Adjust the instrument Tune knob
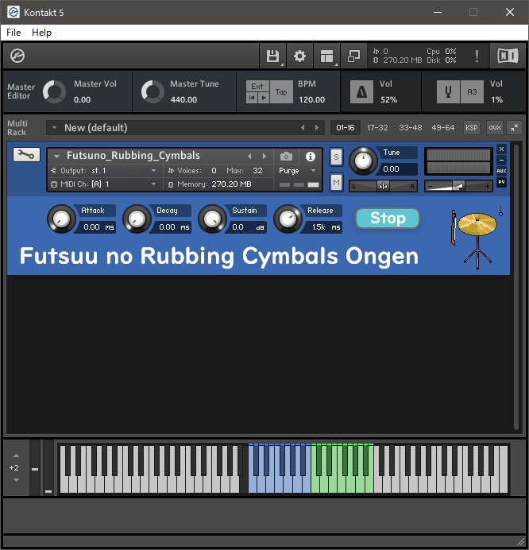Viewport: 529px width, 550px height. [x=363, y=161]
